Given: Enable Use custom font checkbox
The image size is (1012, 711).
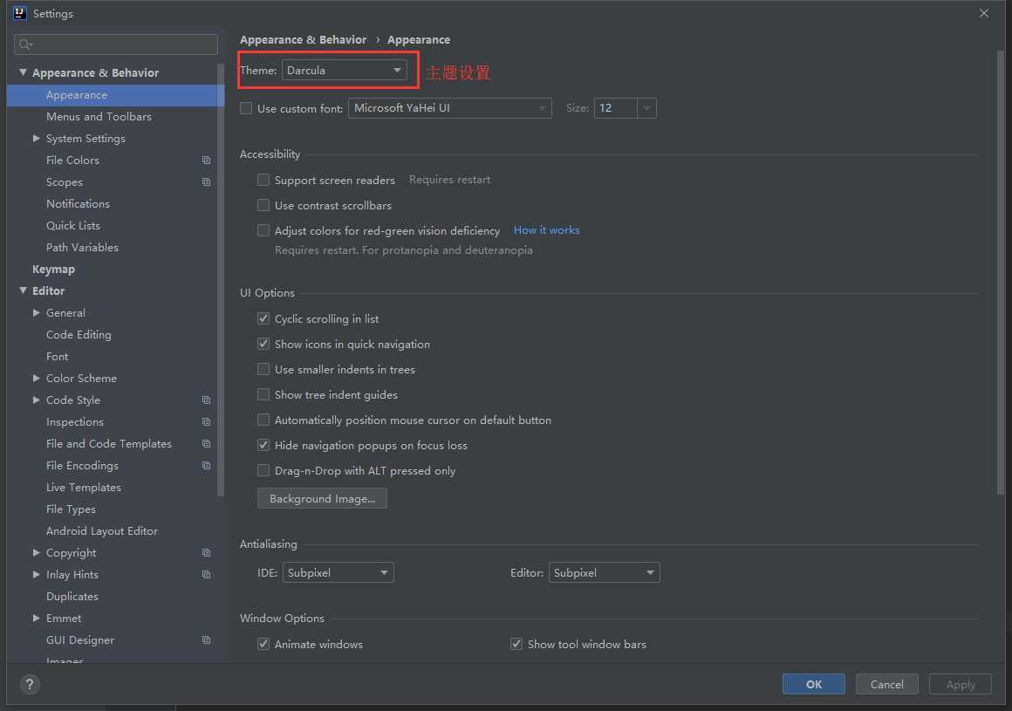Looking at the screenshot, I should point(246,108).
